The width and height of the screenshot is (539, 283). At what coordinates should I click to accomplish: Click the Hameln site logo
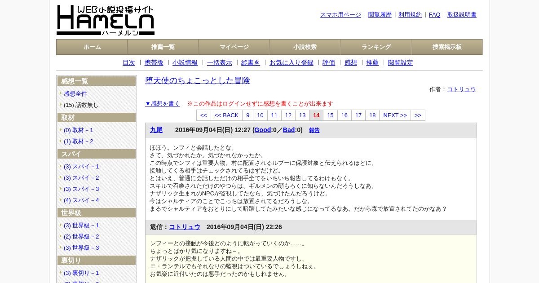coord(106,20)
